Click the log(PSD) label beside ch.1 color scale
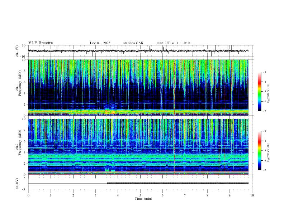Screen dimensions: 284x219 (269, 93)
